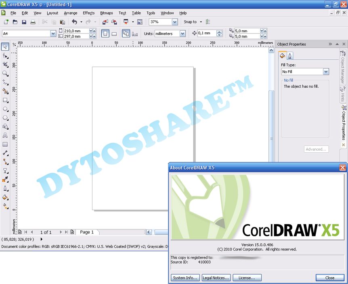Open the A4 page size dropdown
This screenshot has width=348, height=284.
click(53, 34)
